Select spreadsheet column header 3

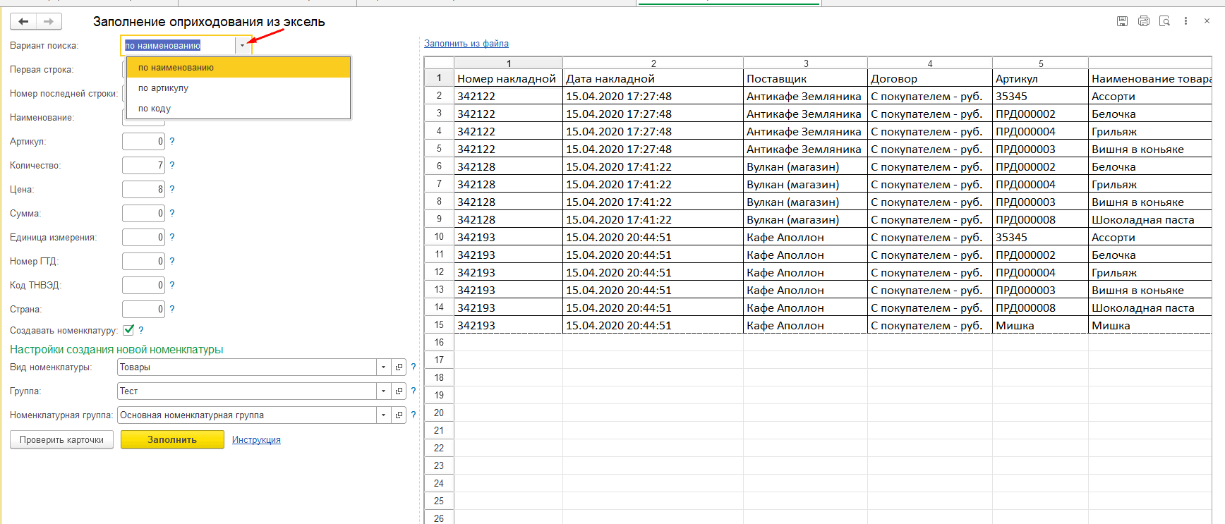click(x=805, y=63)
